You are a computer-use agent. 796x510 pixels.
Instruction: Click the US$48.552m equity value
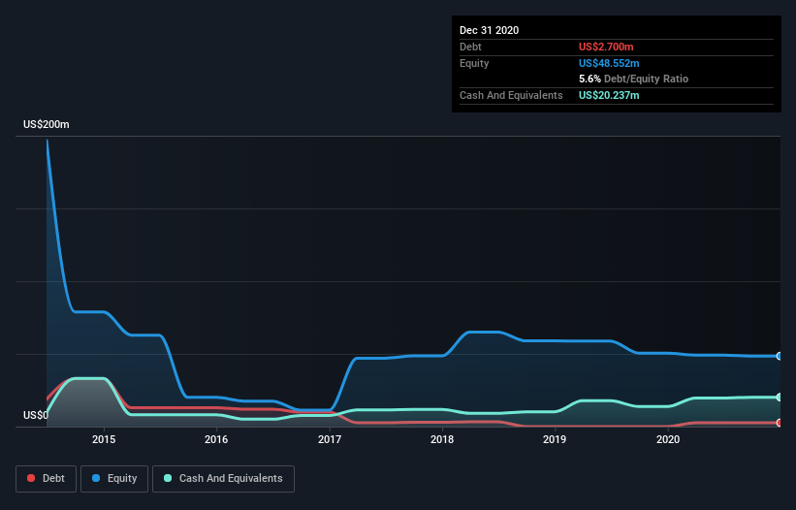pos(609,63)
